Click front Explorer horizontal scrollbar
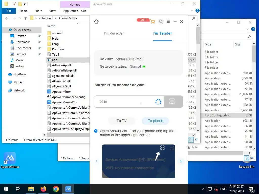The height and width of the screenshot is (194, 259). pos(68,135)
